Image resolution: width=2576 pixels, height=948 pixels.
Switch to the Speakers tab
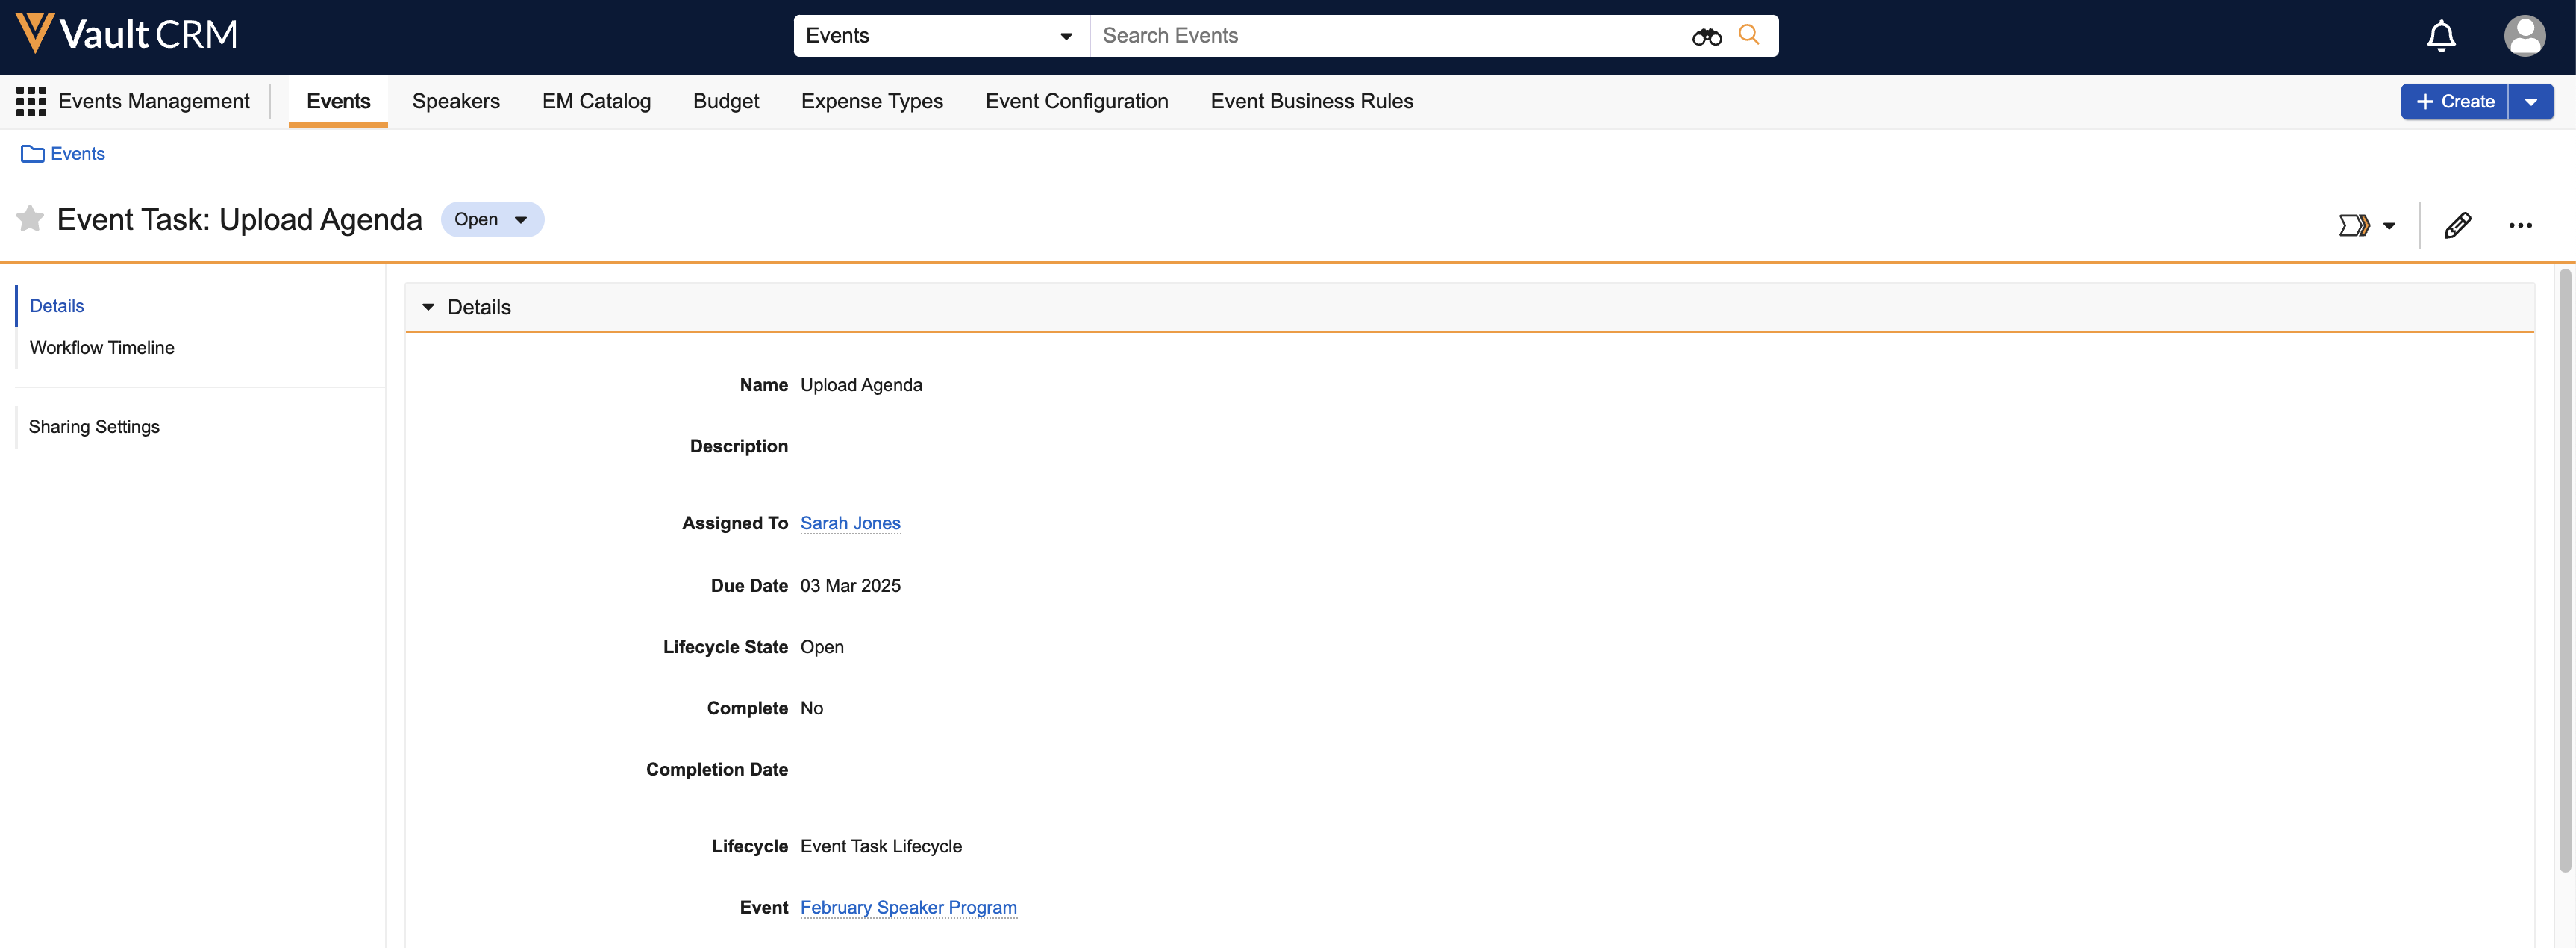coord(455,101)
